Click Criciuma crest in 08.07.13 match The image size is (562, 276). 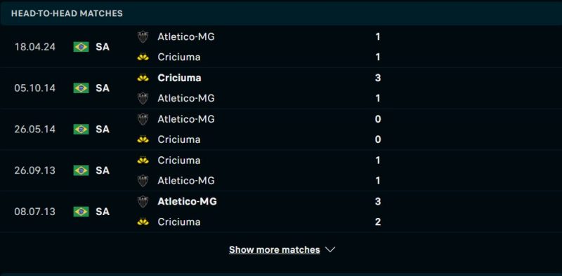[x=143, y=222]
